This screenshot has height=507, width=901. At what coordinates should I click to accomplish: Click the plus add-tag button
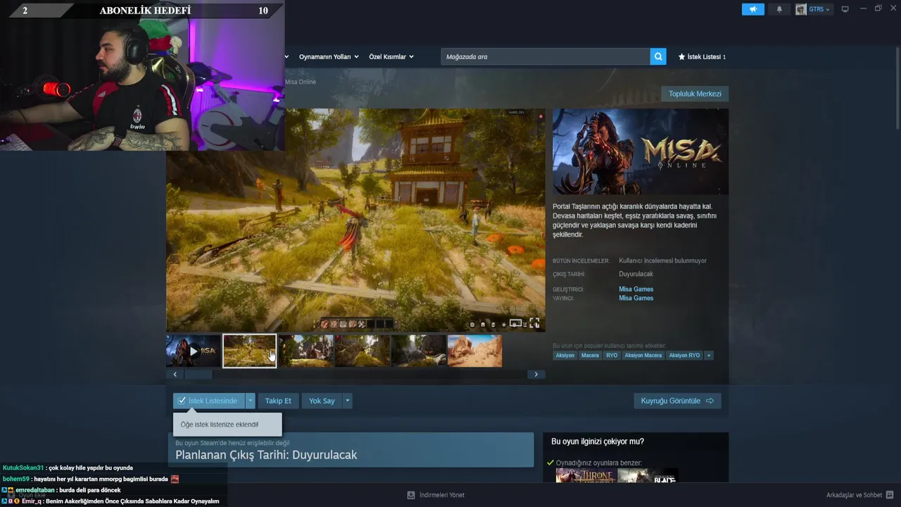[x=709, y=356]
